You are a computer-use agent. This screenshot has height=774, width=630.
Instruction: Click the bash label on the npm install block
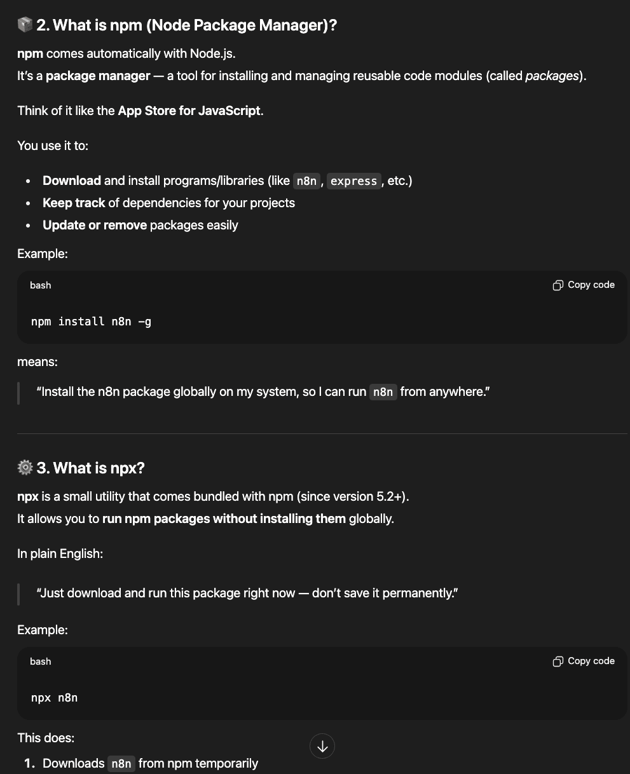[x=40, y=285]
